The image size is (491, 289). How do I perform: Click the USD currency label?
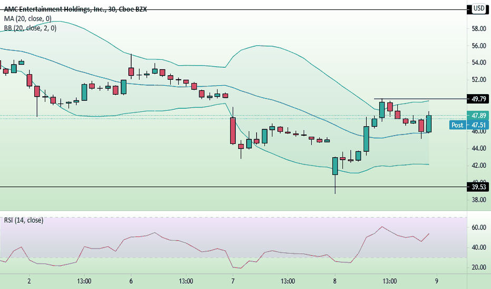click(479, 8)
